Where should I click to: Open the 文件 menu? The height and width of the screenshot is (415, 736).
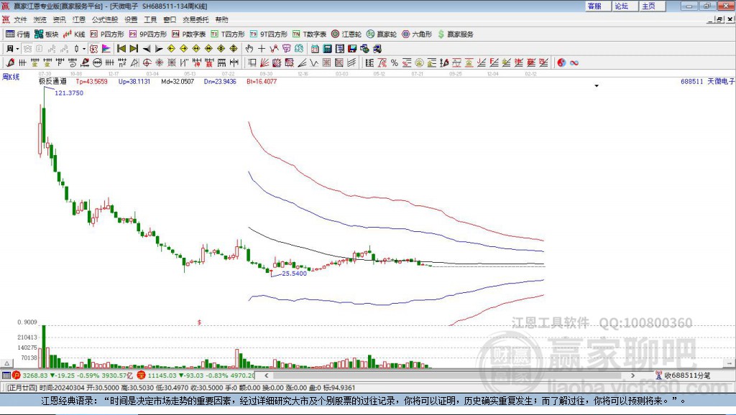[20, 19]
